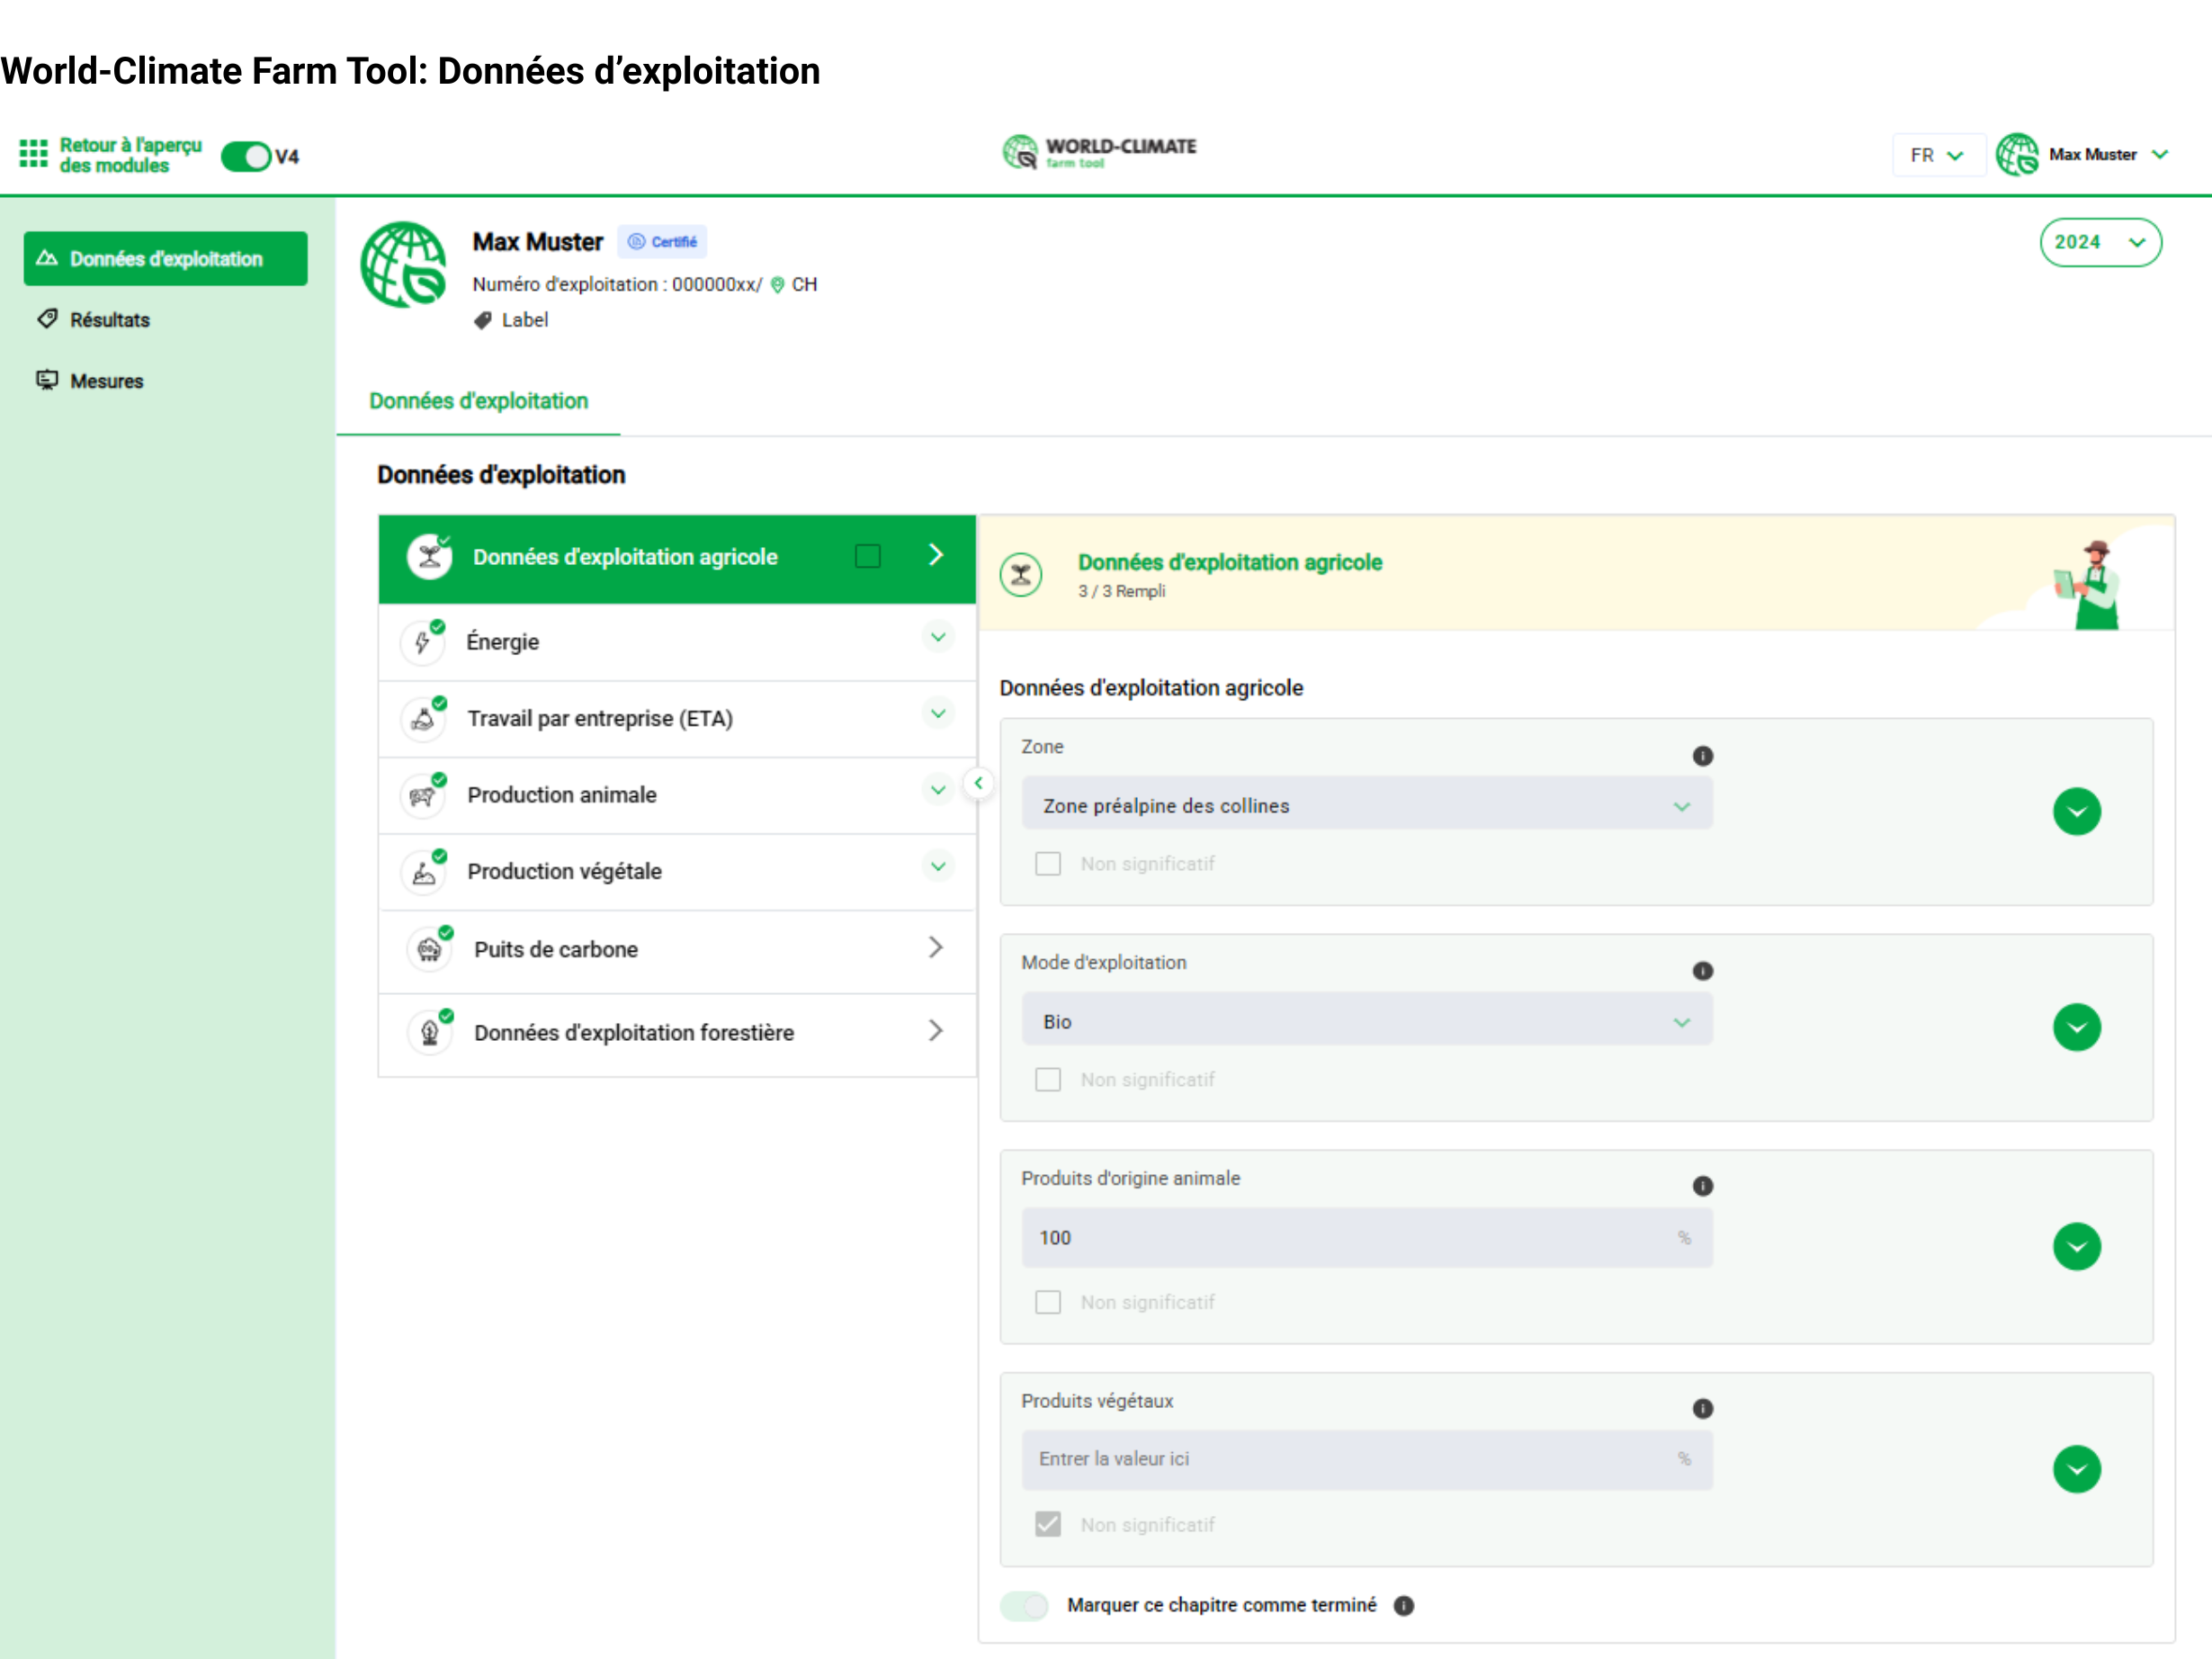Screen dimensions: 2212x1659
Task: Click info icon beside Produits végétaux
Action: coord(1702,1408)
